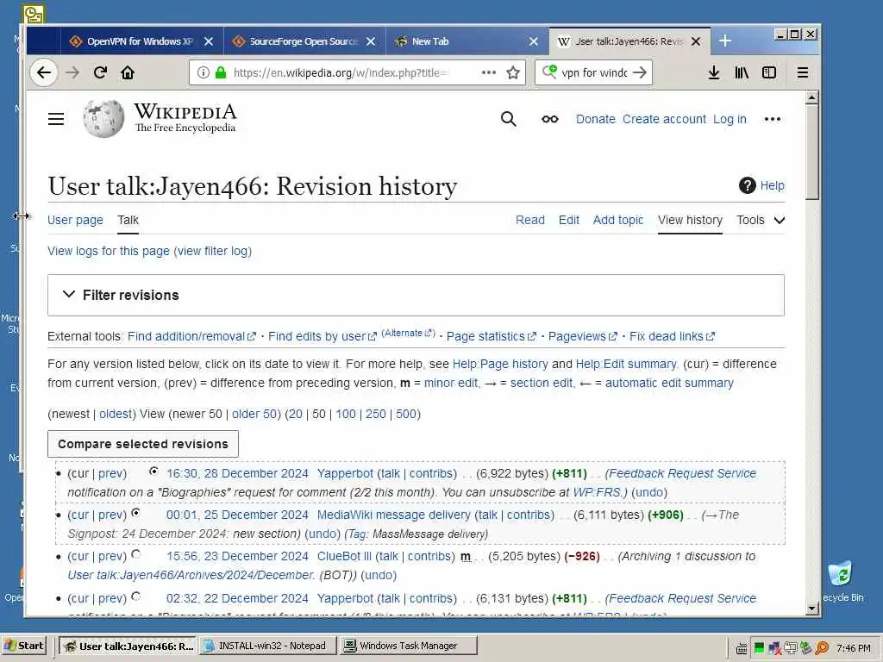This screenshot has width=883, height=662.
Task: Open Wikipedia main menu hamburger icon
Action: pyautogui.click(x=56, y=119)
